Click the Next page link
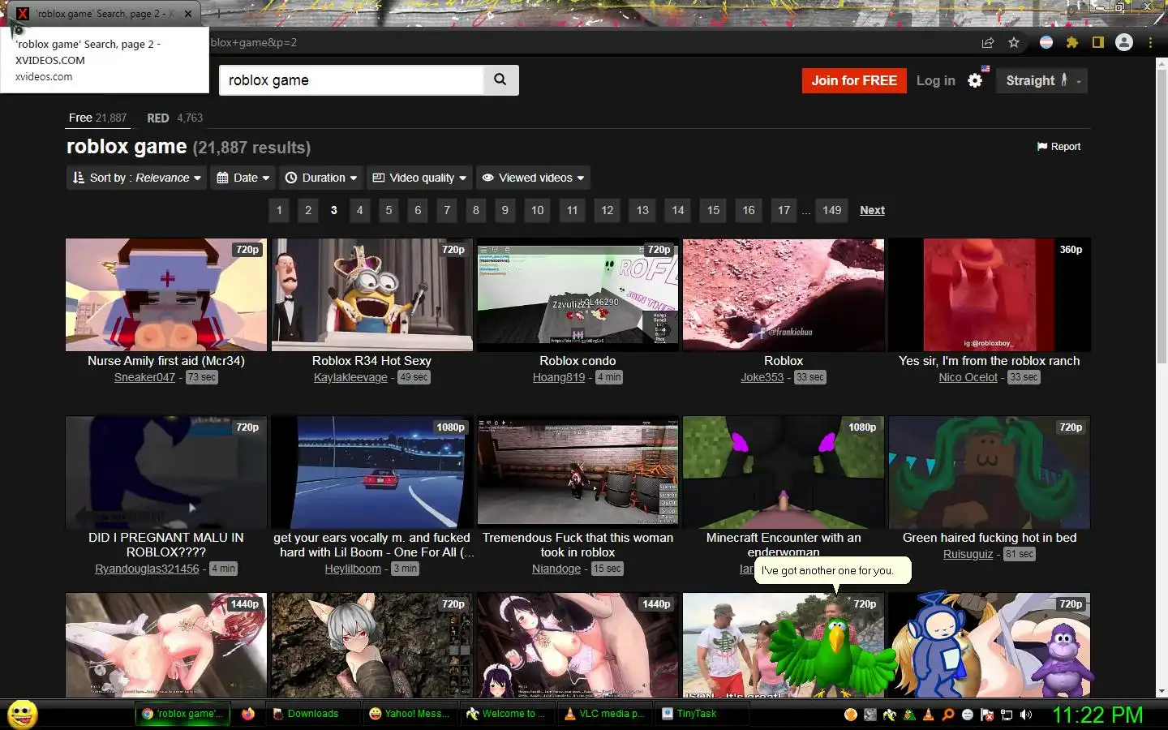 (x=872, y=210)
